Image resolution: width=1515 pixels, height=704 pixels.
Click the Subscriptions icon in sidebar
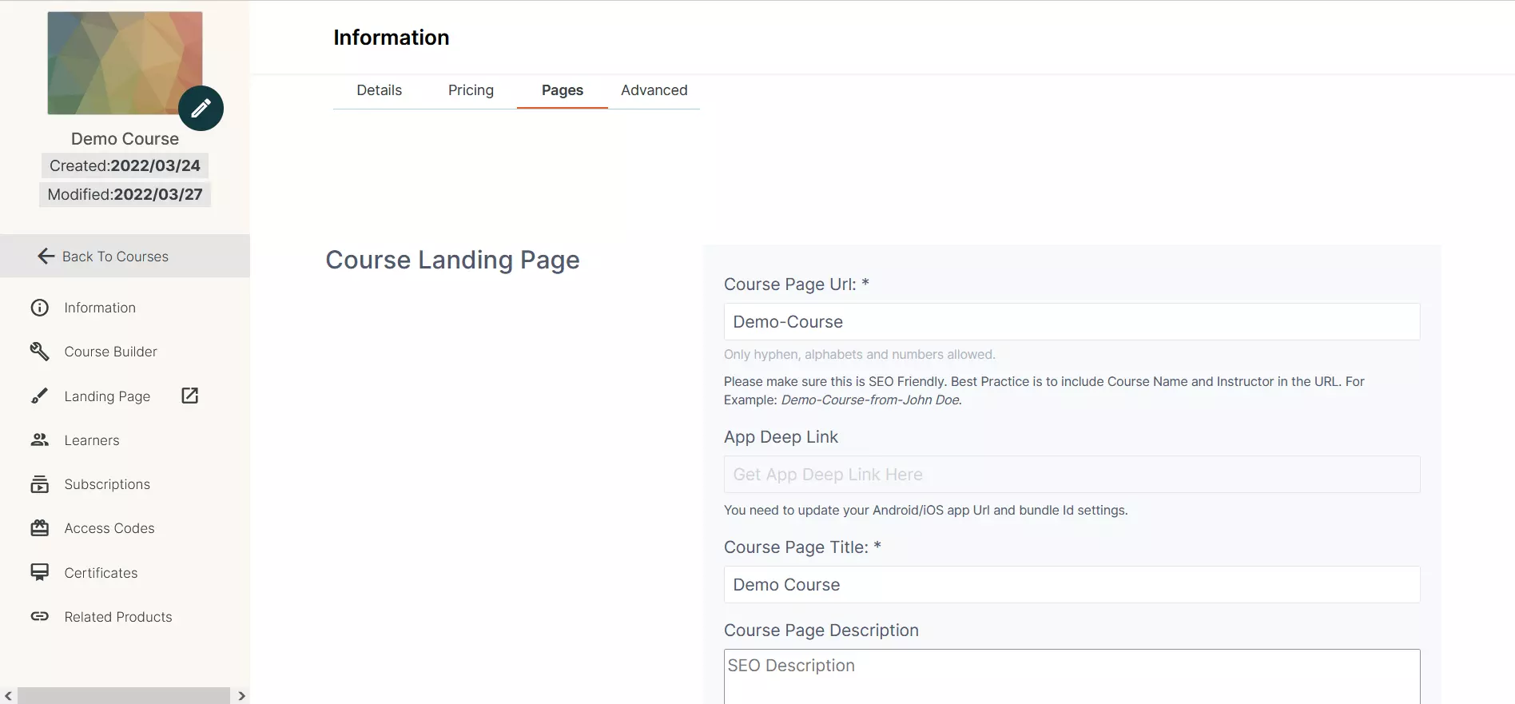40,484
